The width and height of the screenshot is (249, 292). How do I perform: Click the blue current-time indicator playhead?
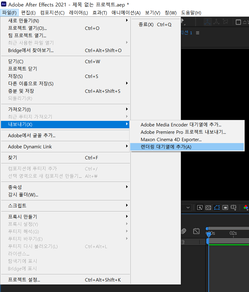(x=209, y=234)
